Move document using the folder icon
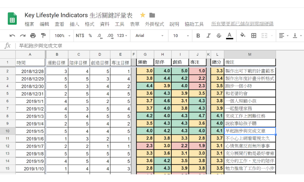This screenshot has width=304, height=182. click(152, 15)
